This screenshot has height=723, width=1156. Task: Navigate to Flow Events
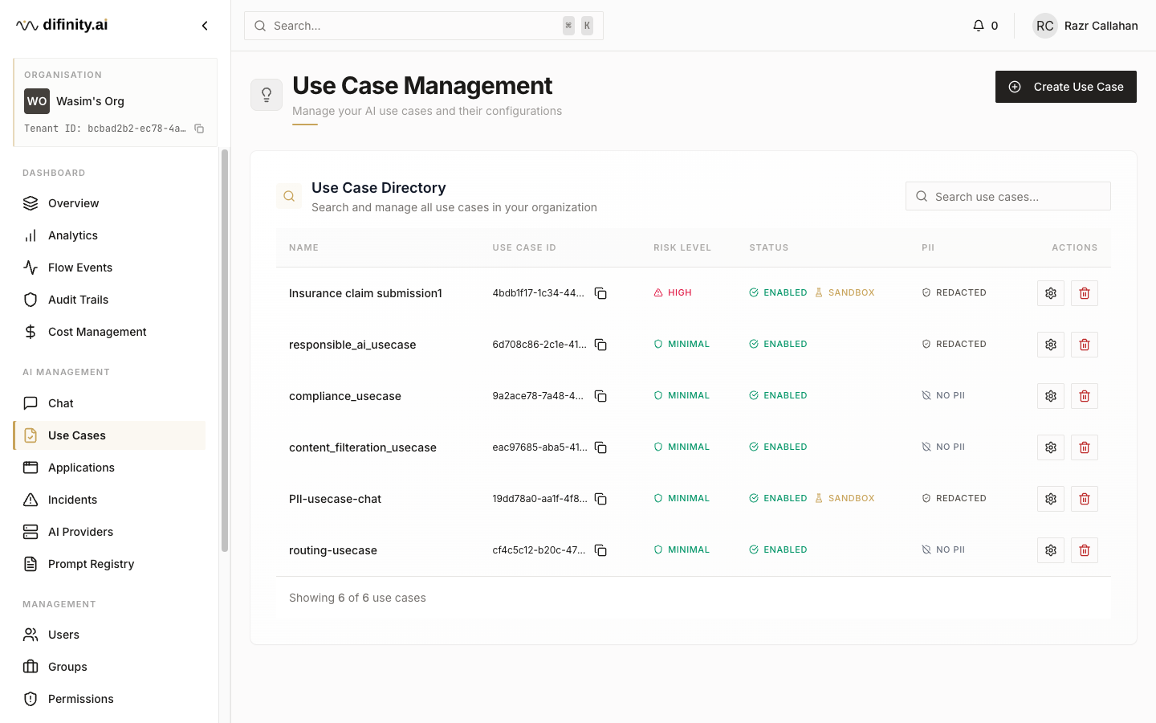tap(109, 268)
